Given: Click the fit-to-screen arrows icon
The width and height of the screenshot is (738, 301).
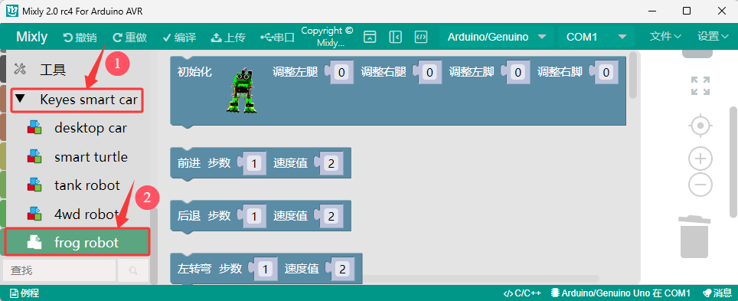Looking at the screenshot, I should (700, 87).
